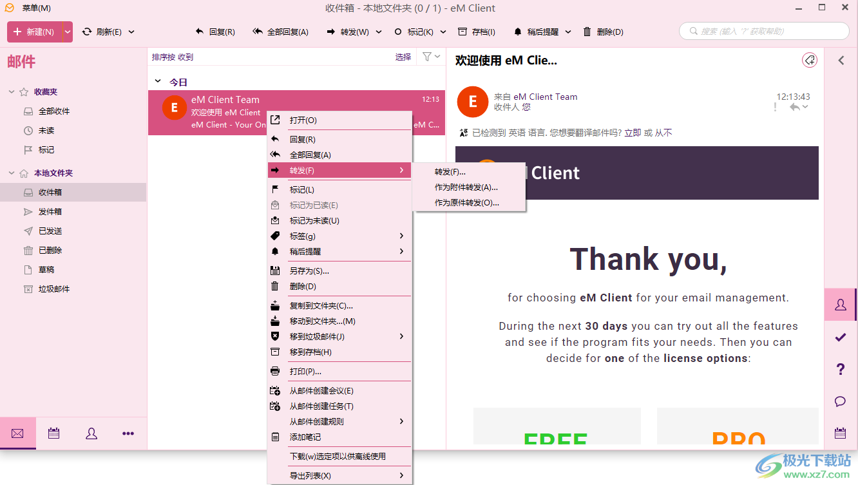Expand context menu 稍后提醒 submenu

point(339,252)
